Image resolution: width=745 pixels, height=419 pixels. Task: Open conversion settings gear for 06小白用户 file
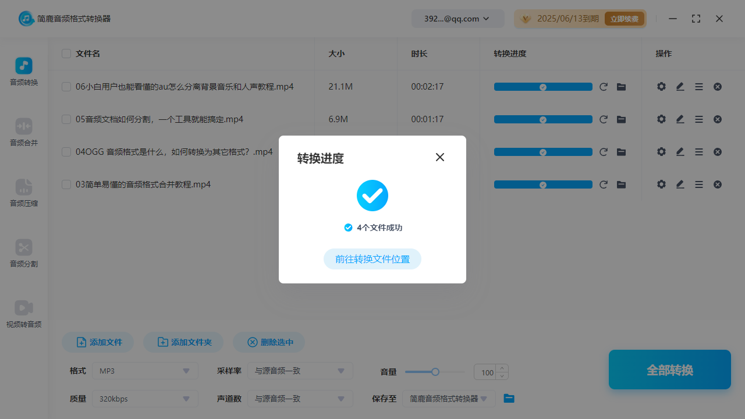click(x=661, y=86)
